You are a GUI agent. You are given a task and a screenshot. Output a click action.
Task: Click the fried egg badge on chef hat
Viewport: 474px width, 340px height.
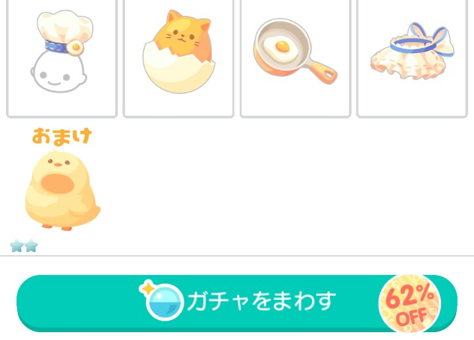pyautogui.click(x=75, y=47)
